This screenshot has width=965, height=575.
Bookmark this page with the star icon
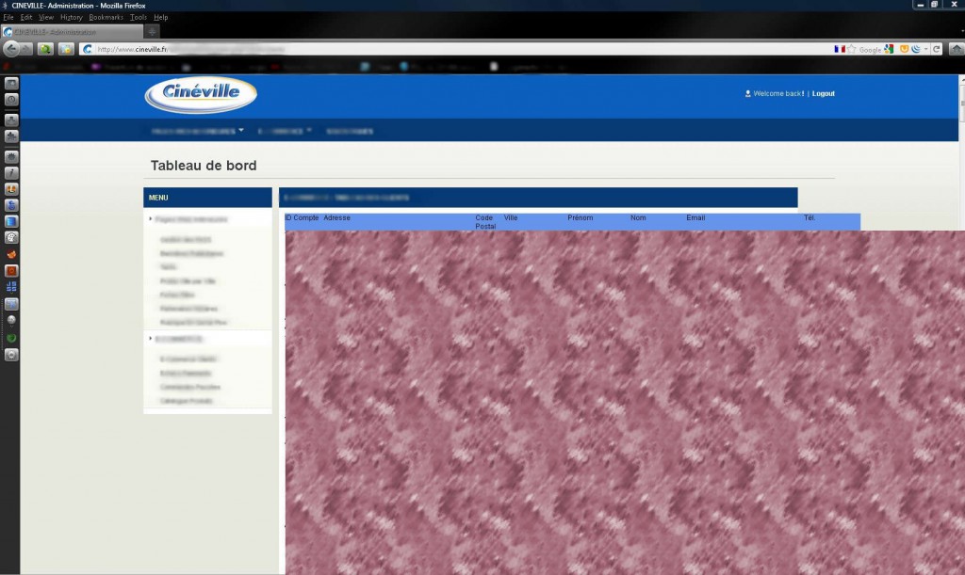pyautogui.click(x=852, y=49)
